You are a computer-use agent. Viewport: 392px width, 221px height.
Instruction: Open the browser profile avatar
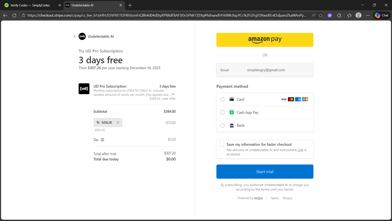click(x=359, y=15)
